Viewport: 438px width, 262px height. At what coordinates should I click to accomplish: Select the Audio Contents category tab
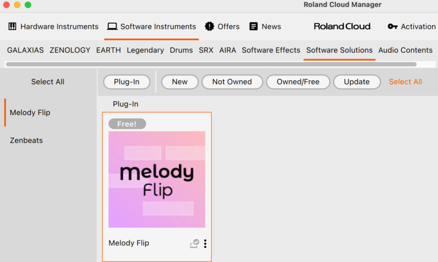coord(405,50)
